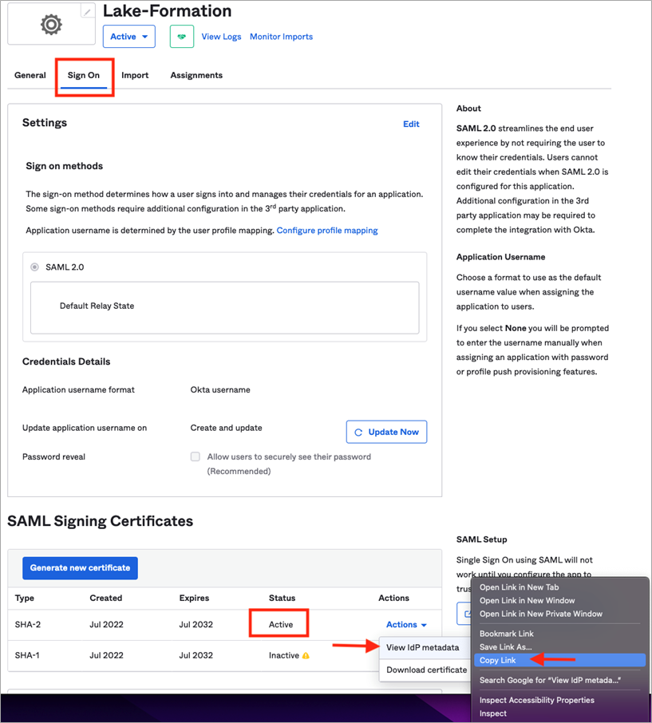Click the green handshake icon button
This screenshot has height=723, width=652.
pos(182,37)
